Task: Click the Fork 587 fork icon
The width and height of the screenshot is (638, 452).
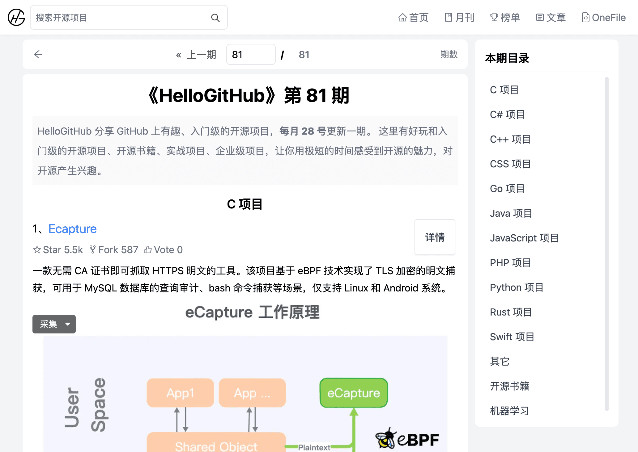Action: point(92,249)
